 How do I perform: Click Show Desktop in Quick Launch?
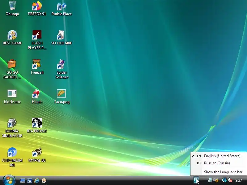pyautogui.click(x=22, y=181)
